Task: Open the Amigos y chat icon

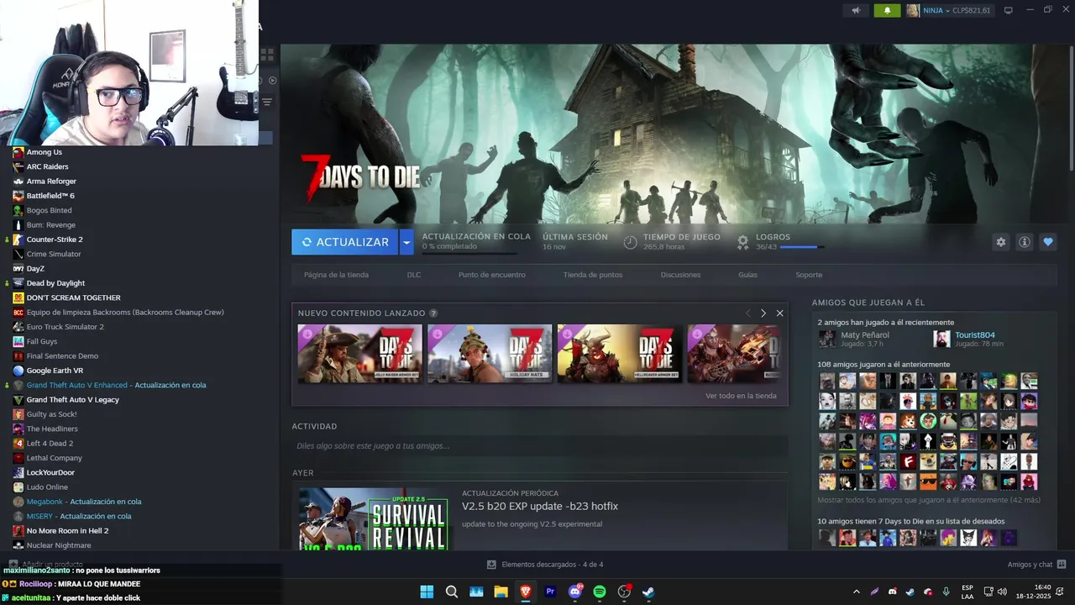Action: point(1062,565)
